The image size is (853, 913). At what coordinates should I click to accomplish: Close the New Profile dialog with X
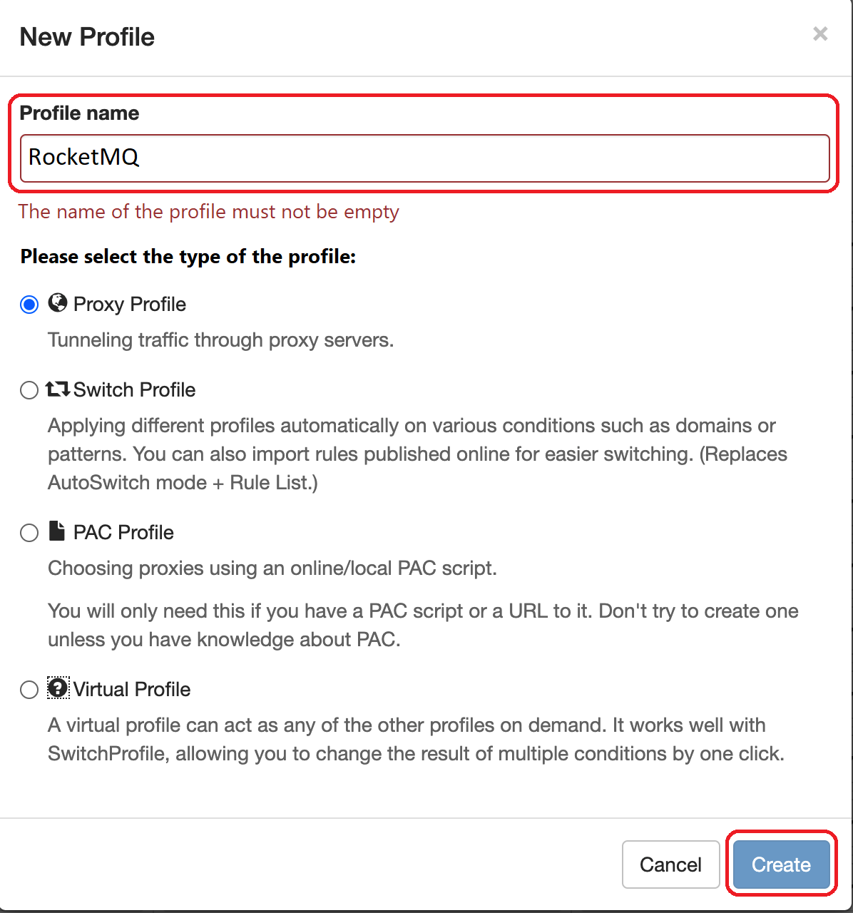(820, 34)
